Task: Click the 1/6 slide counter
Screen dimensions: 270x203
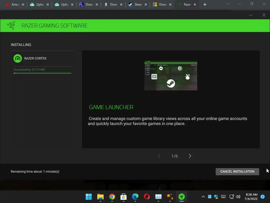Action: (175, 156)
